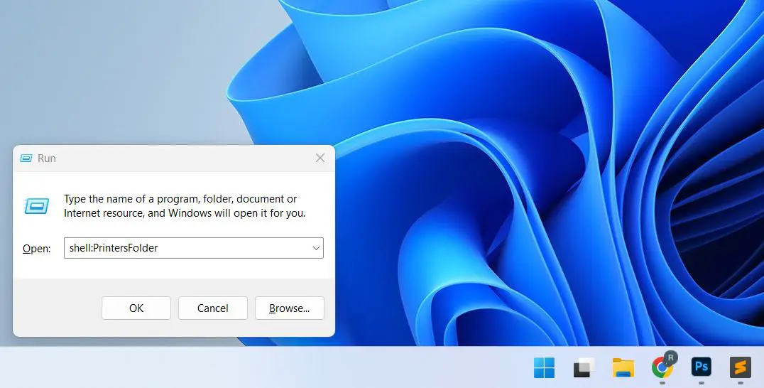Open the Windows Start menu

[544, 367]
